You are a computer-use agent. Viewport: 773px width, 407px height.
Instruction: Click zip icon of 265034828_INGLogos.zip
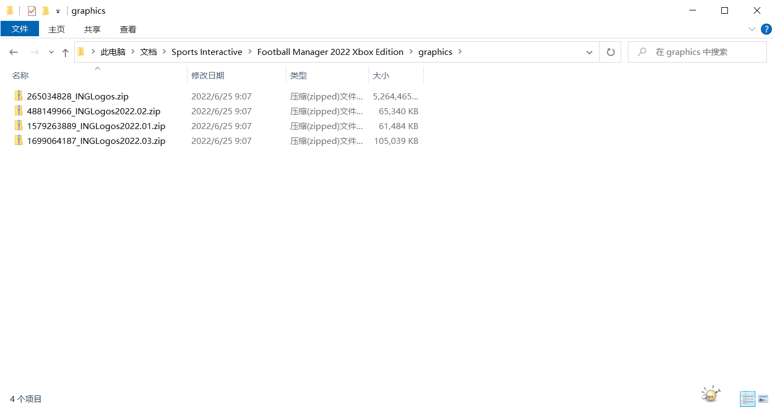pyautogui.click(x=19, y=96)
